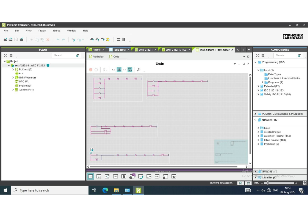
Task: Click the worksheet overview minimap thumbnail
Action: pos(231,152)
